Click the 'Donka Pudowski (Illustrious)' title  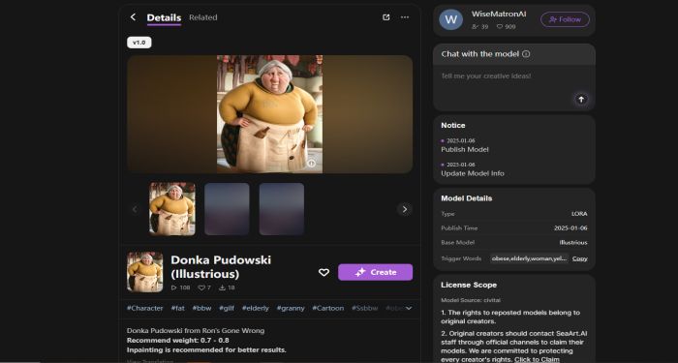(221, 267)
